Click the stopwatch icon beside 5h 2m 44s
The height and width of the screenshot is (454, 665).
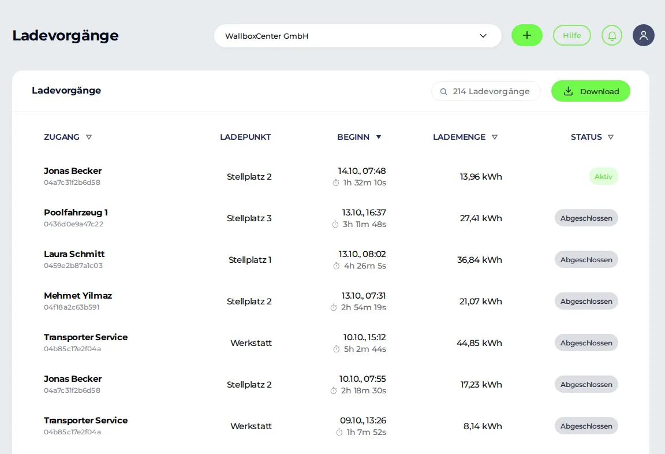coord(337,349)
